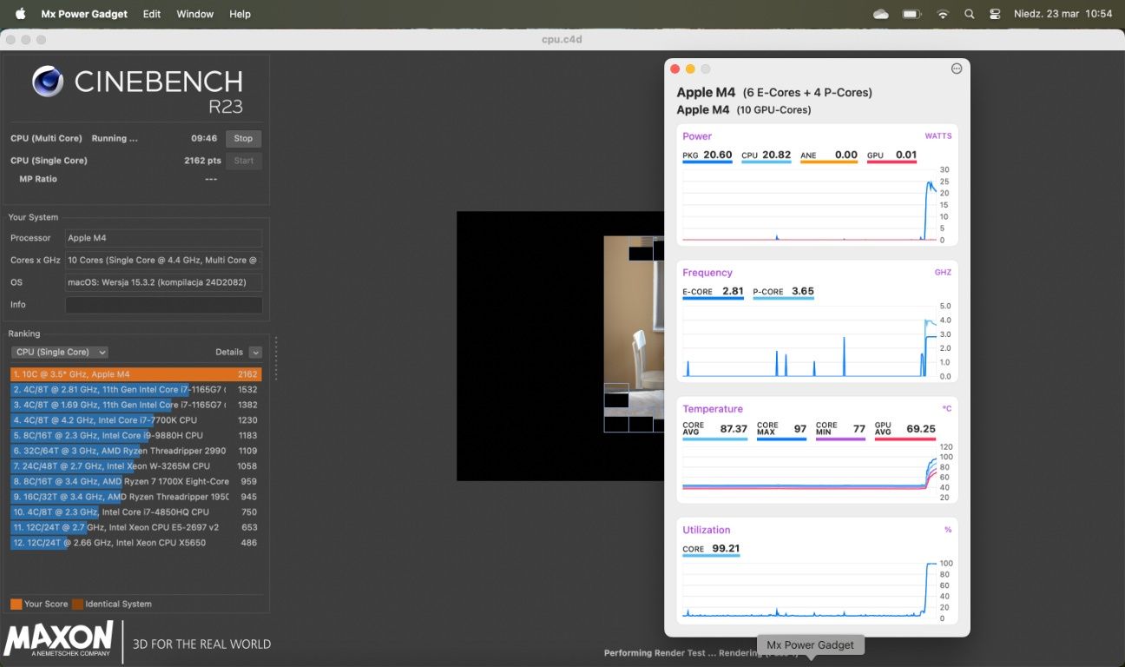This screenshot has width=1125, height=667.
Task: Select ranking row i7-1165G7 at 2.81 GHz
Action: 136,390
